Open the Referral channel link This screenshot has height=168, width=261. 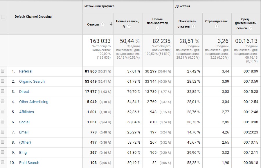click(x=26, y=71)
